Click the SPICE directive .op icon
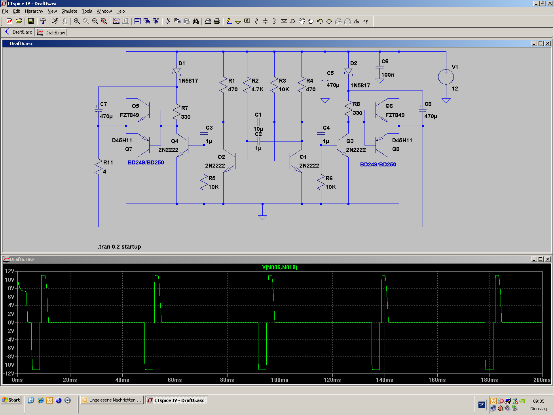The height and width of the screenshot is (415, 554). [366, 21]
